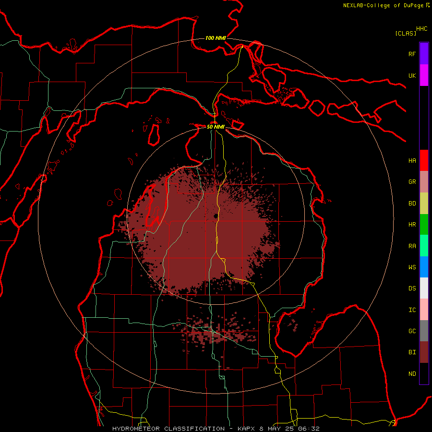This screenshot has height=432, width=432.
Task: Click the BI brown legend swatch
Action: point(424,352)
